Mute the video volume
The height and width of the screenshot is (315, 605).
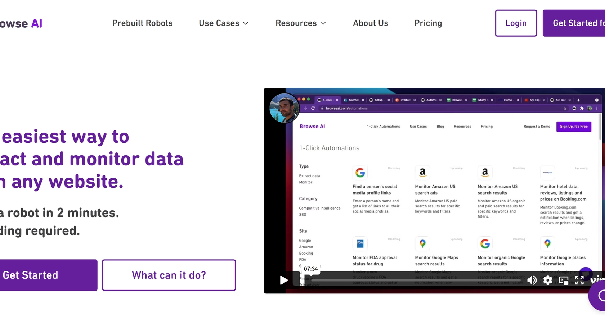point(532,280)
